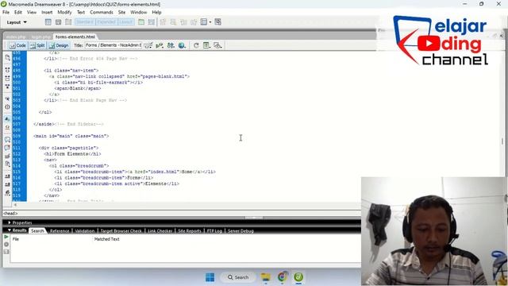This screenshot has height=286, width=508.
Task: Open the View Options menu
Action: (206, 45)
